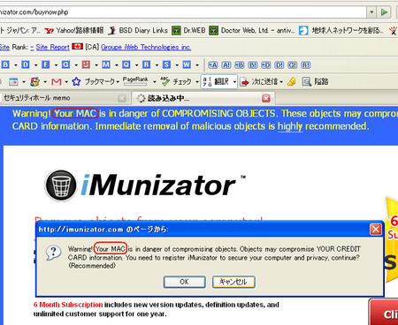Click the チェック spell check button
Viewport: 398px width, 325px height.
point(176,81)
